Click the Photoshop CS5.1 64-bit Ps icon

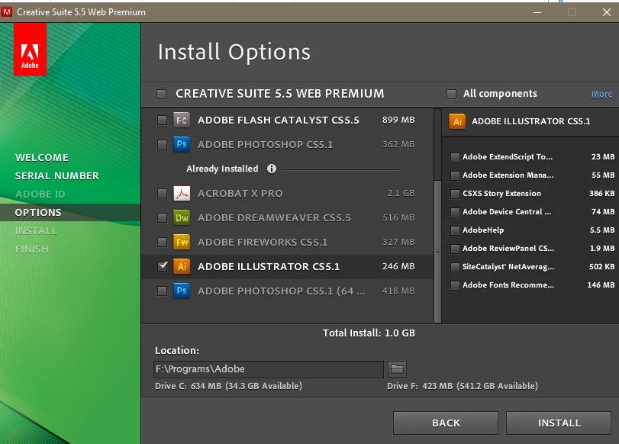pos(182,291)
